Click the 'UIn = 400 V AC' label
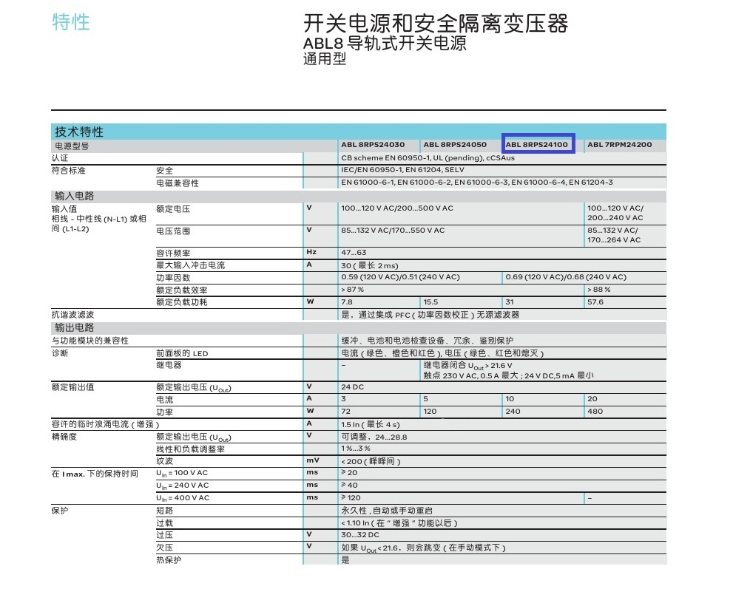This screenshot has height=603, width=733. (183, 498)
